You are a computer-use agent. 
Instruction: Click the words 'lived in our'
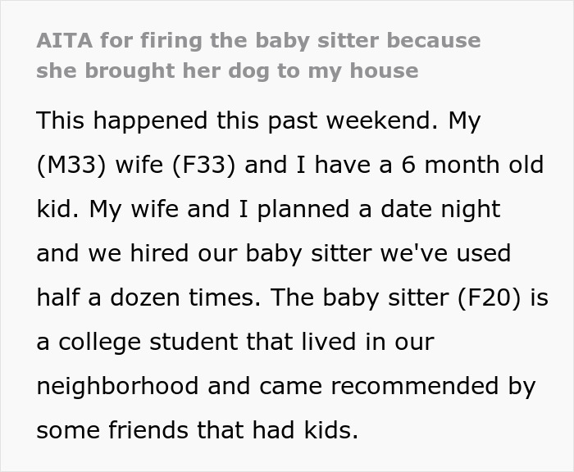[x=371, y=342]
